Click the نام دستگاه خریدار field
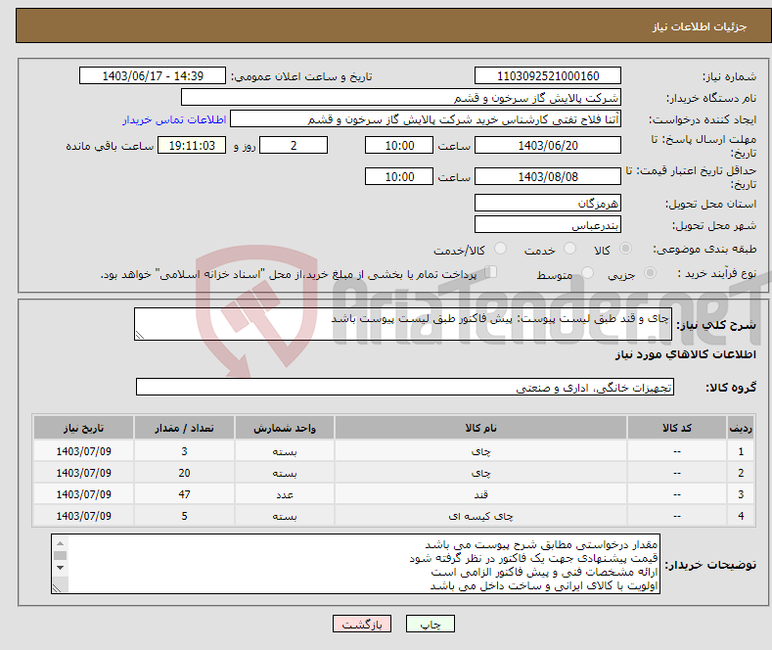 coord(401,98)
